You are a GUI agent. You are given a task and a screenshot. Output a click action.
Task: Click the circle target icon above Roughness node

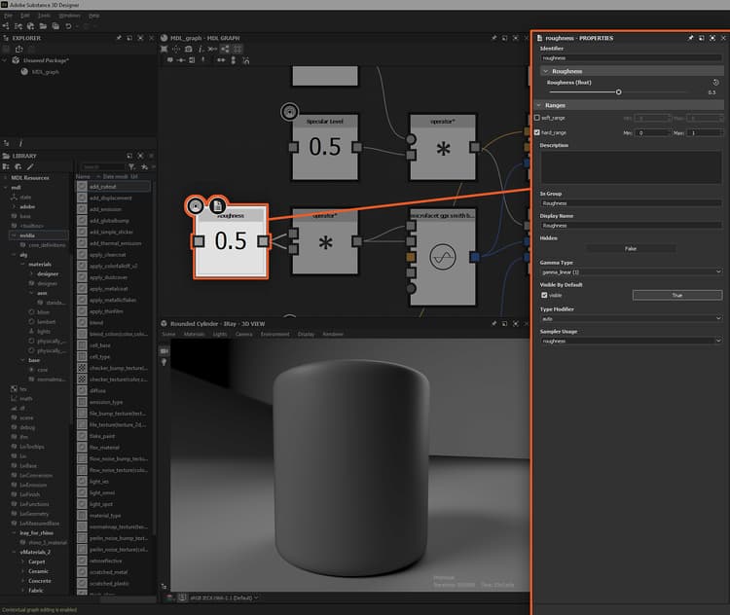[196, 205]
